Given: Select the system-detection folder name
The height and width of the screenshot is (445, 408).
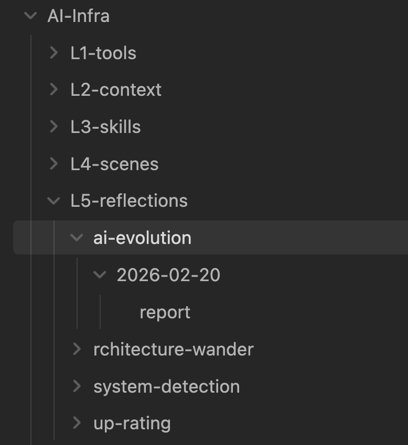Looking at the screenshot, I should pos(166,386).
